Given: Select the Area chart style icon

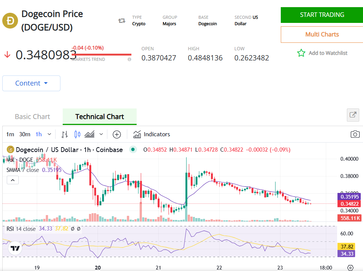Looking at the screenshot, I should click(x=89, y=134).
